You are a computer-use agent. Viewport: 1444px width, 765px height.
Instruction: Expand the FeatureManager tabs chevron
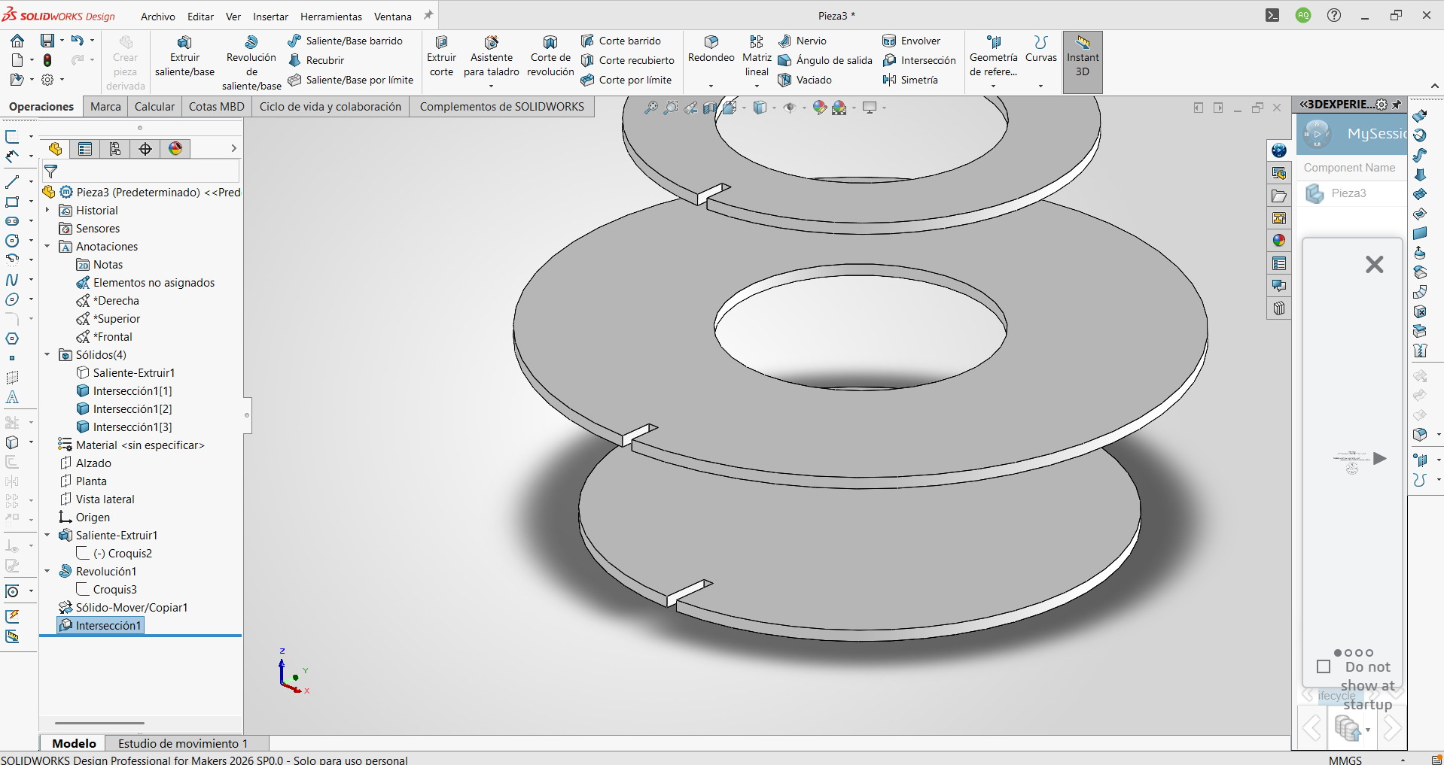(x=233, y=149)
